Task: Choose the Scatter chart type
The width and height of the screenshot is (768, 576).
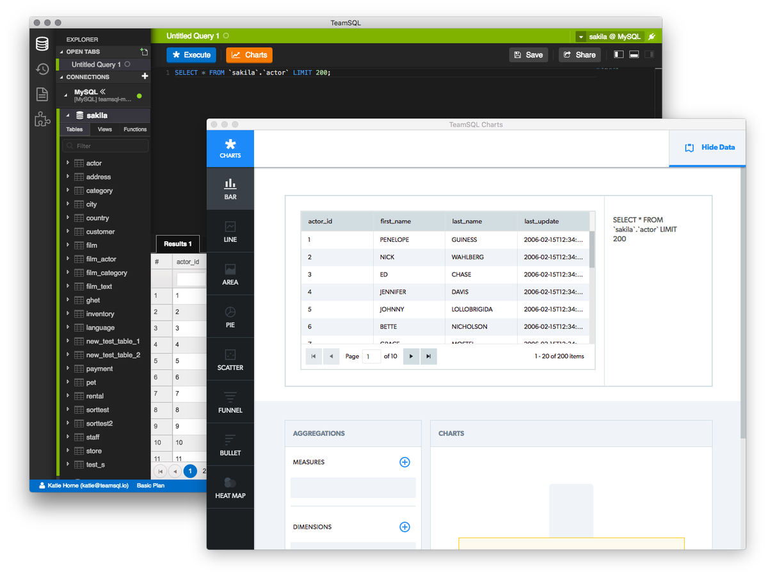Action: point(230,360)
